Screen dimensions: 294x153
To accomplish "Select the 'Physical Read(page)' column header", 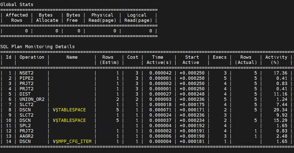I will [x=102, y=18].
